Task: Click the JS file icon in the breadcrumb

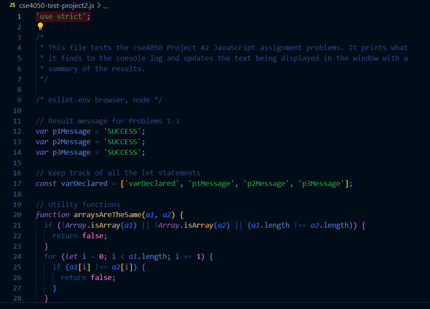Action: tap(12, 5)
